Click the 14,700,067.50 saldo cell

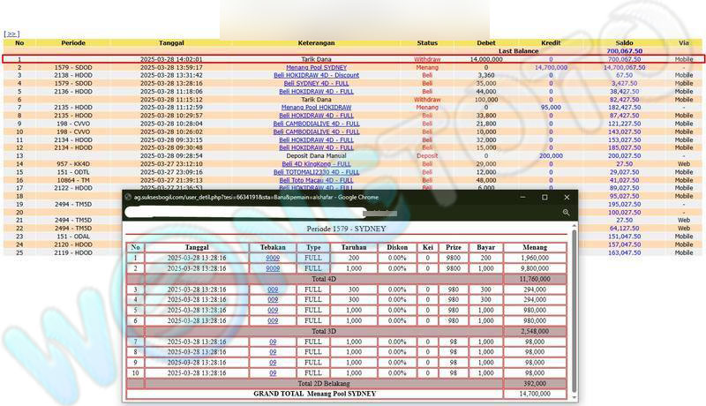[625, 67]
